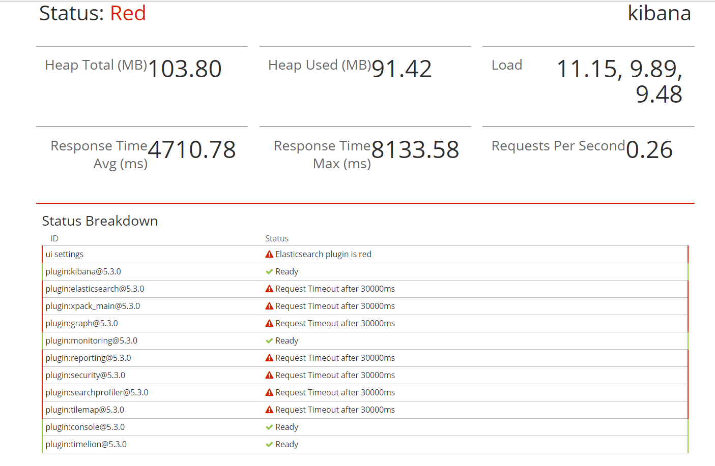Select the plugin:monitoring@5.3.0 ID text
The image size is (715, 466).
[92, 340]
